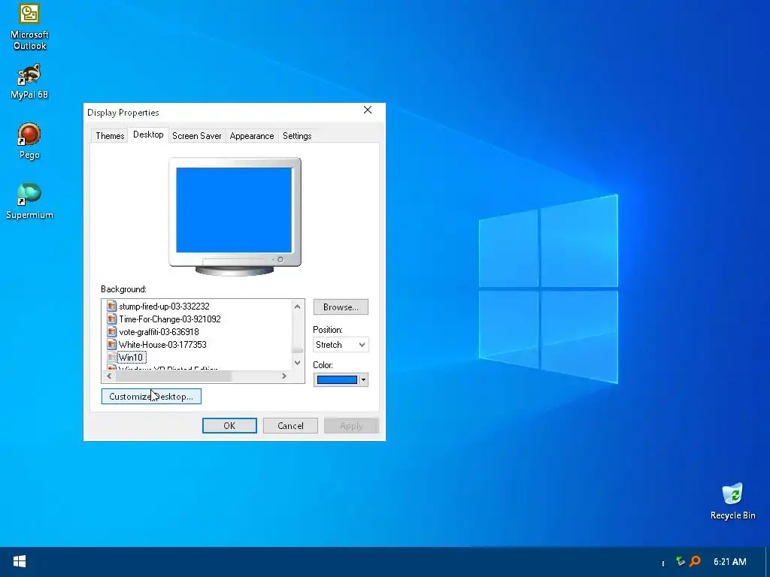Viewport: 770px width, 577px height.
Task: Close the Display Properties dialog
Action: coord(367,110)
